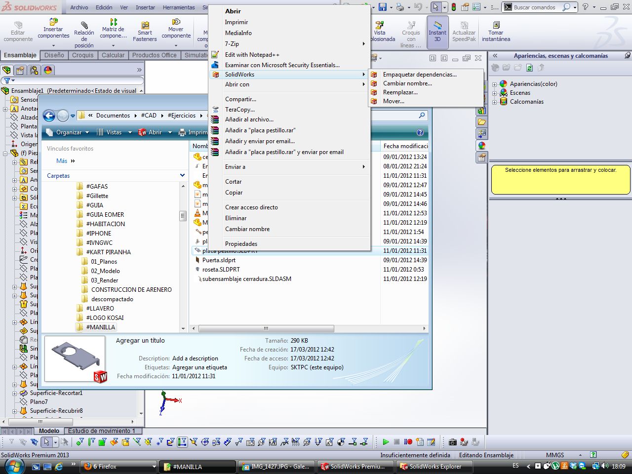Click the Help icon in Explorer toolbar
The width and height of the screenshot is (632, 474).
click(x=420, y=132)
